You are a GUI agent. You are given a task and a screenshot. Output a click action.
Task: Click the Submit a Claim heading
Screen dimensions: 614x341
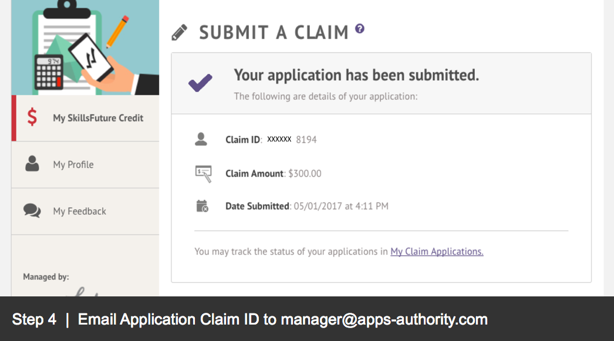274,32
